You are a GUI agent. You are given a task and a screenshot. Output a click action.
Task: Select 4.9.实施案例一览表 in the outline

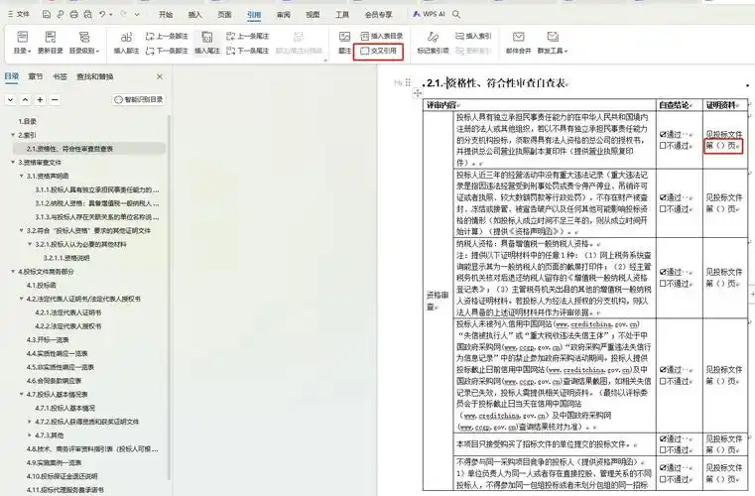coord(54,463)
